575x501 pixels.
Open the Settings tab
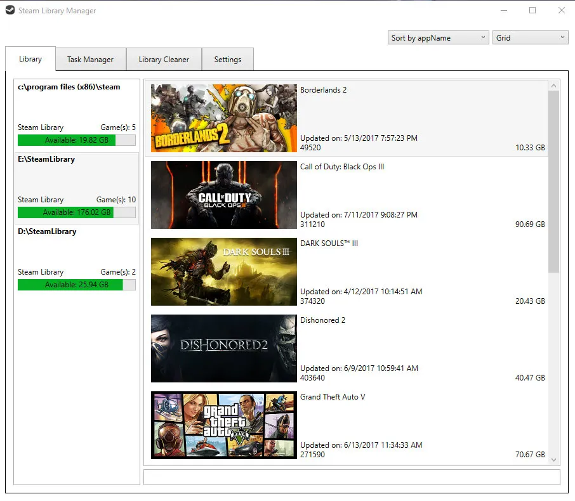coord(228,60)
